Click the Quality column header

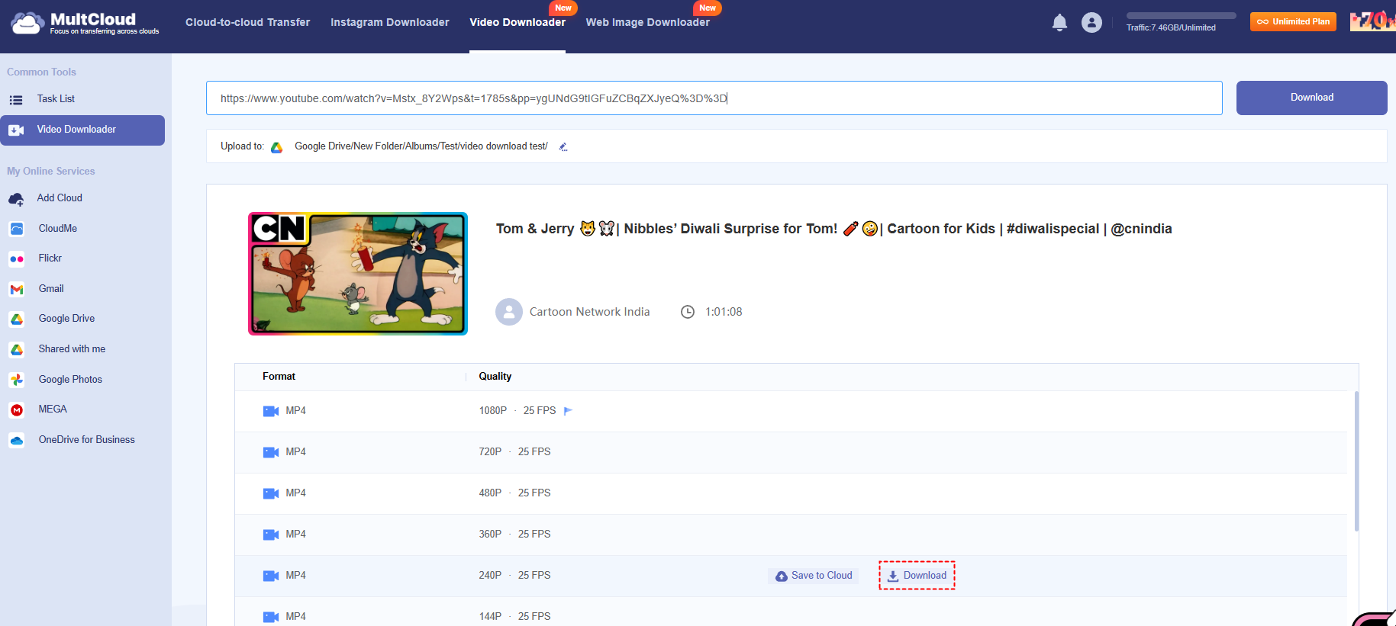pyautogui.click(x=495, y=377)
